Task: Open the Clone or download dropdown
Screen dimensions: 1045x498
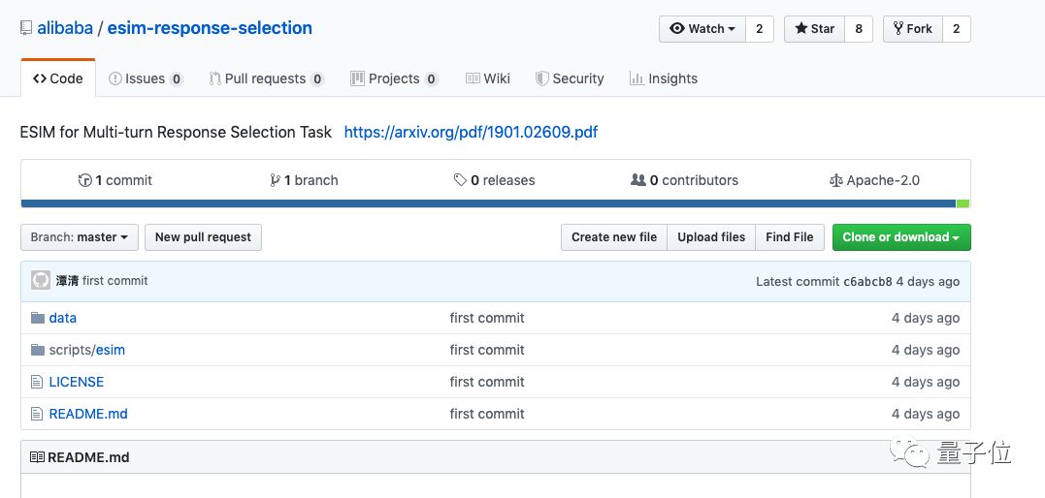Action: [x=900, y=237]
